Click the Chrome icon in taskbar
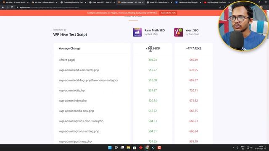 tap(147, 148)
